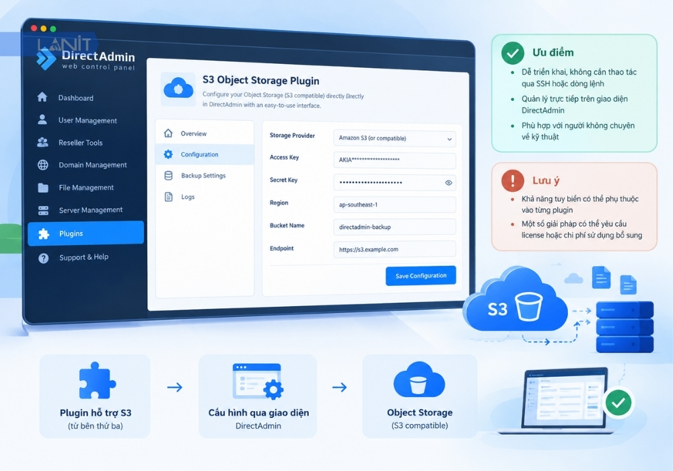Click the Storage Provider label
Screen dimensions: 673x471
(292, 135)
